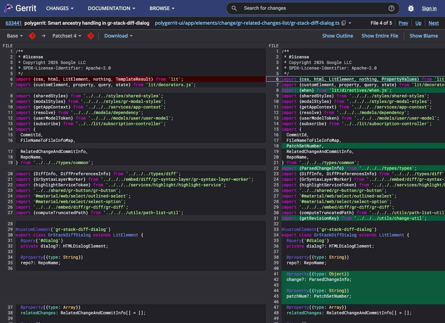Click Show Blame
The width and height of the screenshot is (445, 323).
coord(424,36)
